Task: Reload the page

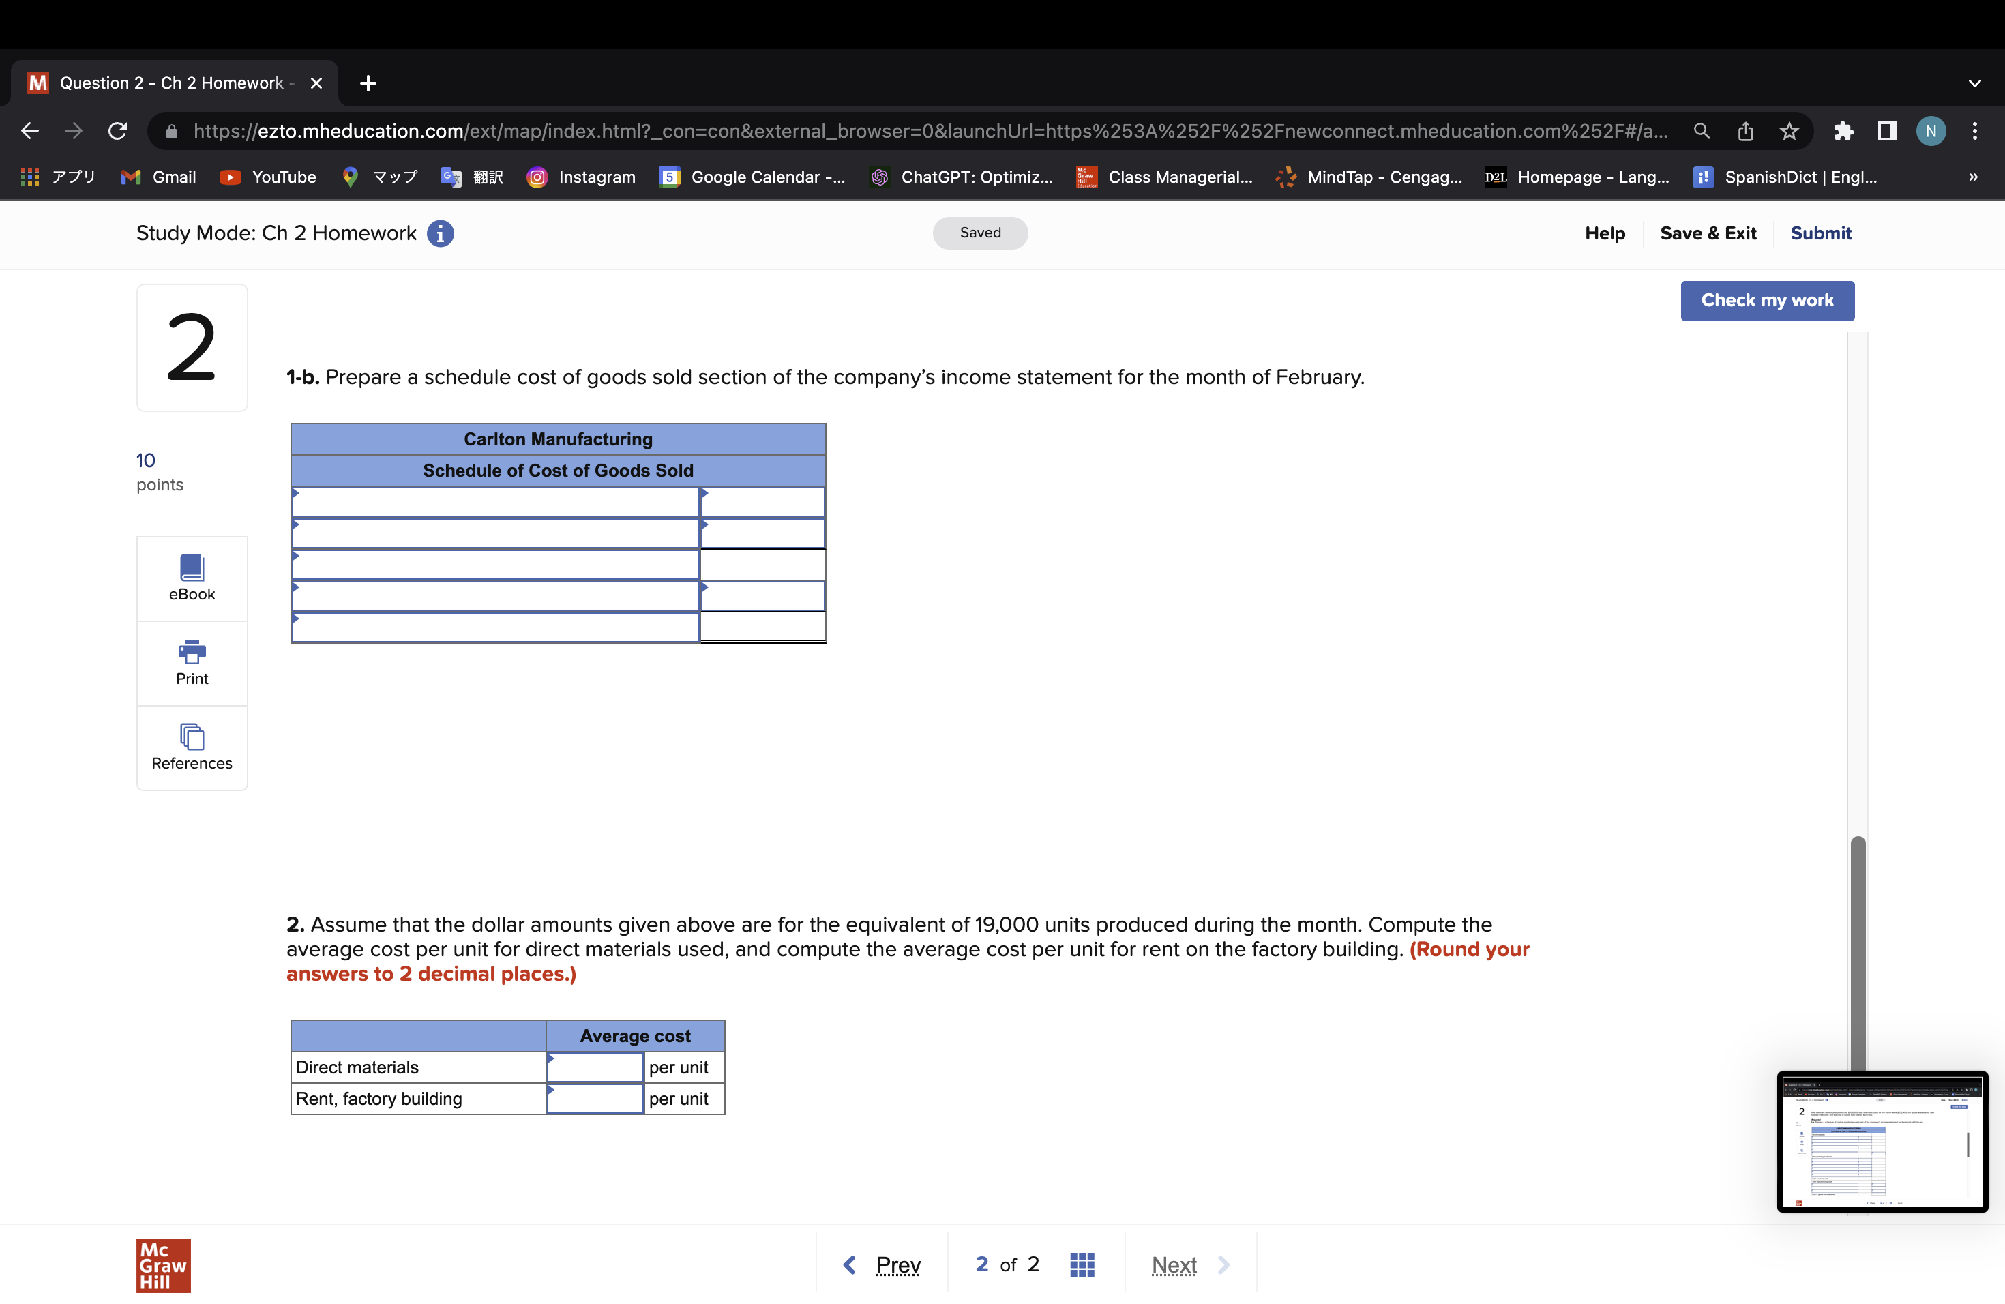Action: click(x=118, y=132)
